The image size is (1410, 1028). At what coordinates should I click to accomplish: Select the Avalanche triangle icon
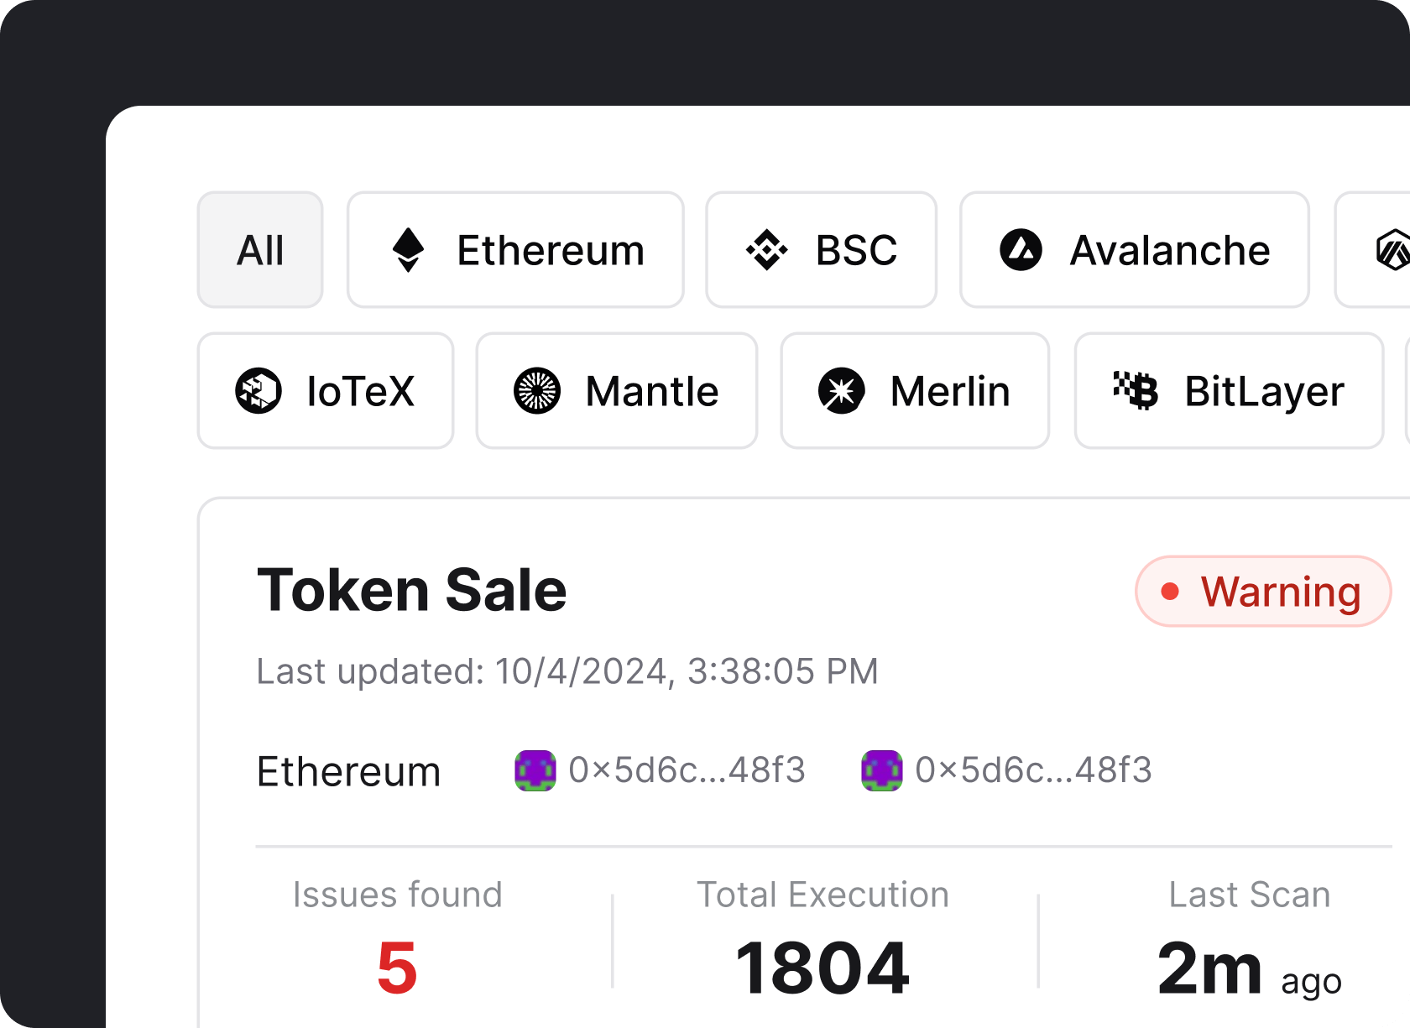coord(1020,249)
